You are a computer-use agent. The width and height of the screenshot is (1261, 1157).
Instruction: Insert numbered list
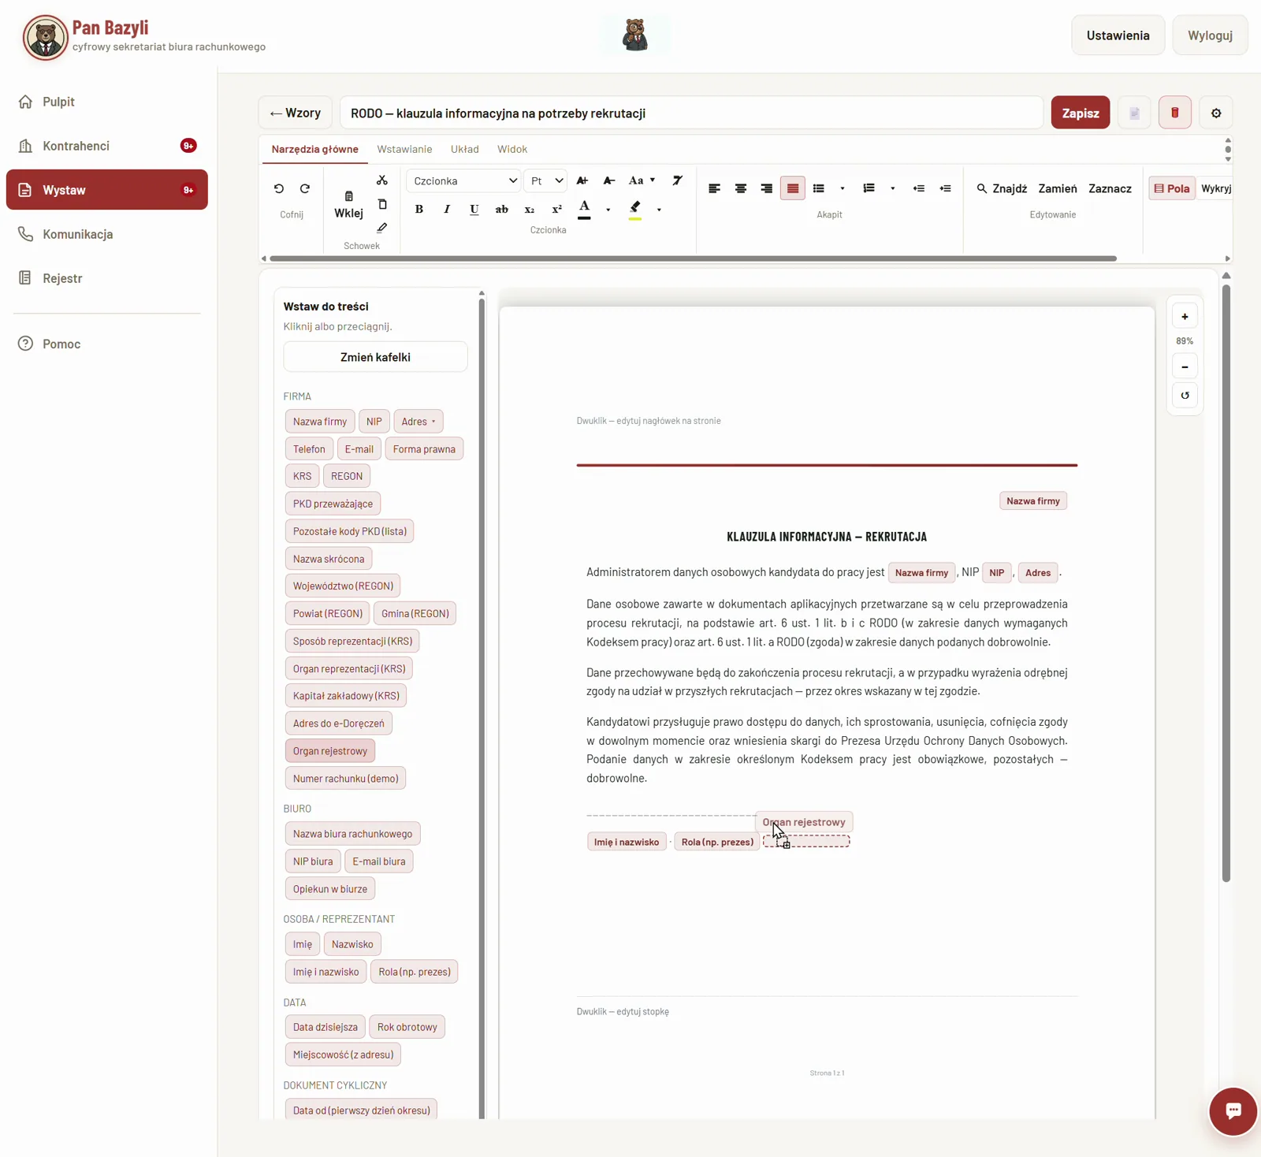pyautogui.click(x=869, y=188)
